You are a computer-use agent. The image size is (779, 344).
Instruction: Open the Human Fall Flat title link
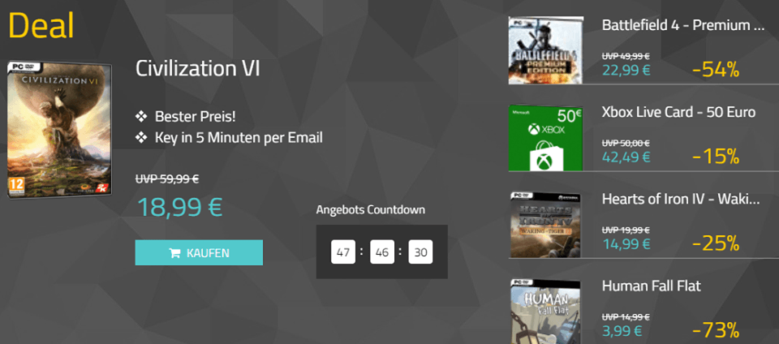coord(652,286)
